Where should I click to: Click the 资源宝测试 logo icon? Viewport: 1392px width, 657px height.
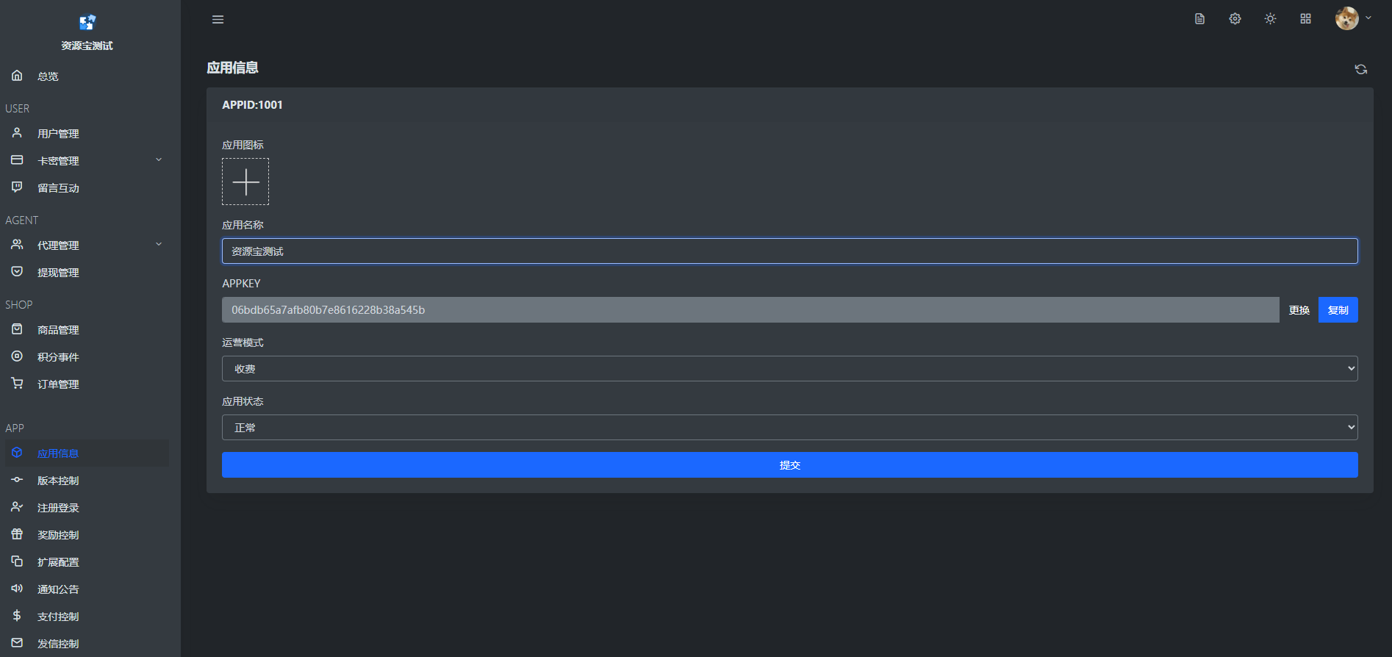(x=87, y=22)
